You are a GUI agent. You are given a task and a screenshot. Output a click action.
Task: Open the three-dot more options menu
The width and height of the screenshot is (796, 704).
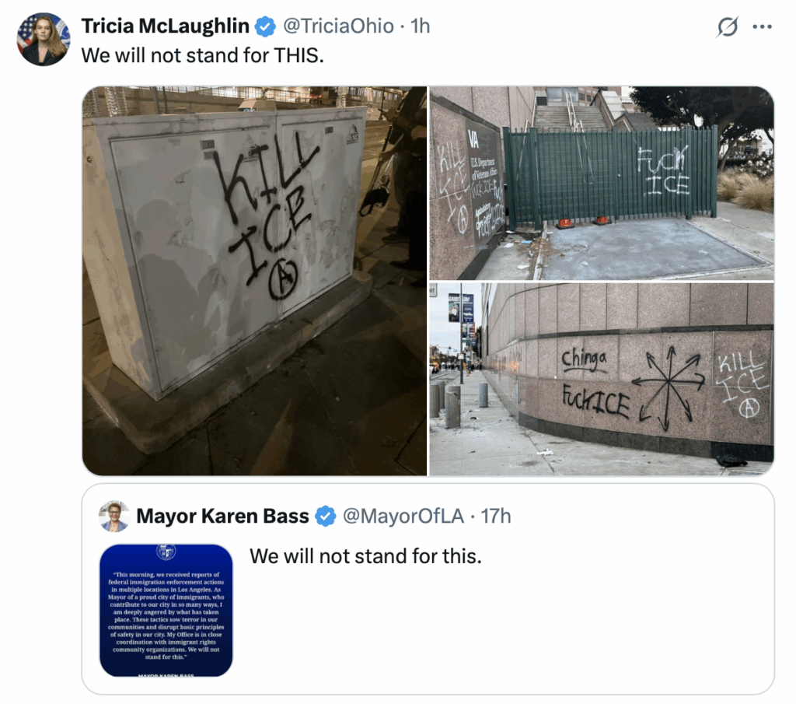coord(762,27)
